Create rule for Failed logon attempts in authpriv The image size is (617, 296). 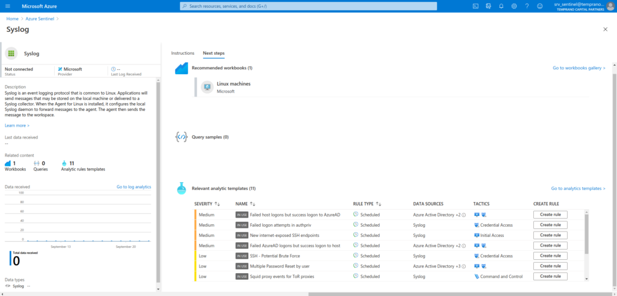(x=550, y=225)
